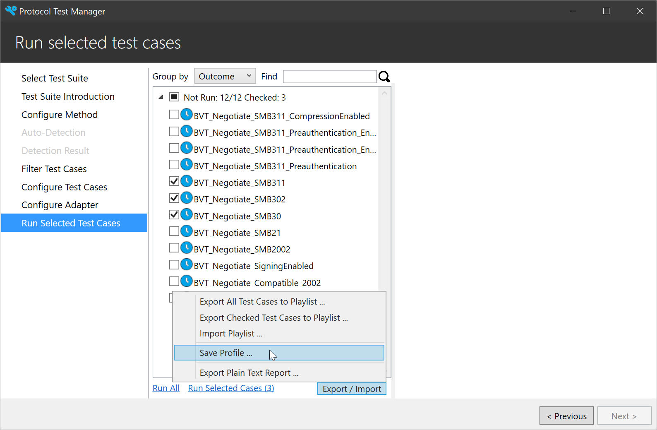The image size is (657, 430).
Task: Go to Select Test Suite step
Action: 55,78
